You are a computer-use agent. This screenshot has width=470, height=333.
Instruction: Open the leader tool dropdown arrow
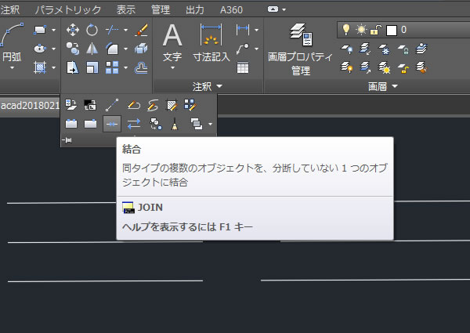(257, 49)
